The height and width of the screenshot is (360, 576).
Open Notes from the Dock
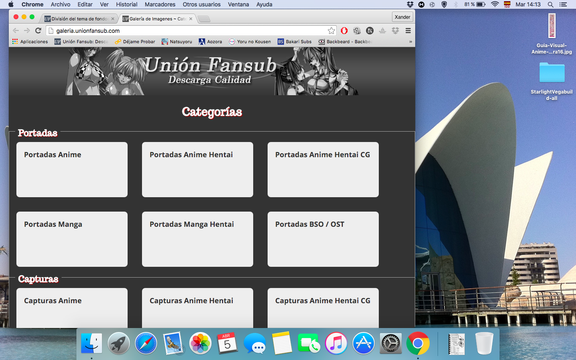pos(282,343)
